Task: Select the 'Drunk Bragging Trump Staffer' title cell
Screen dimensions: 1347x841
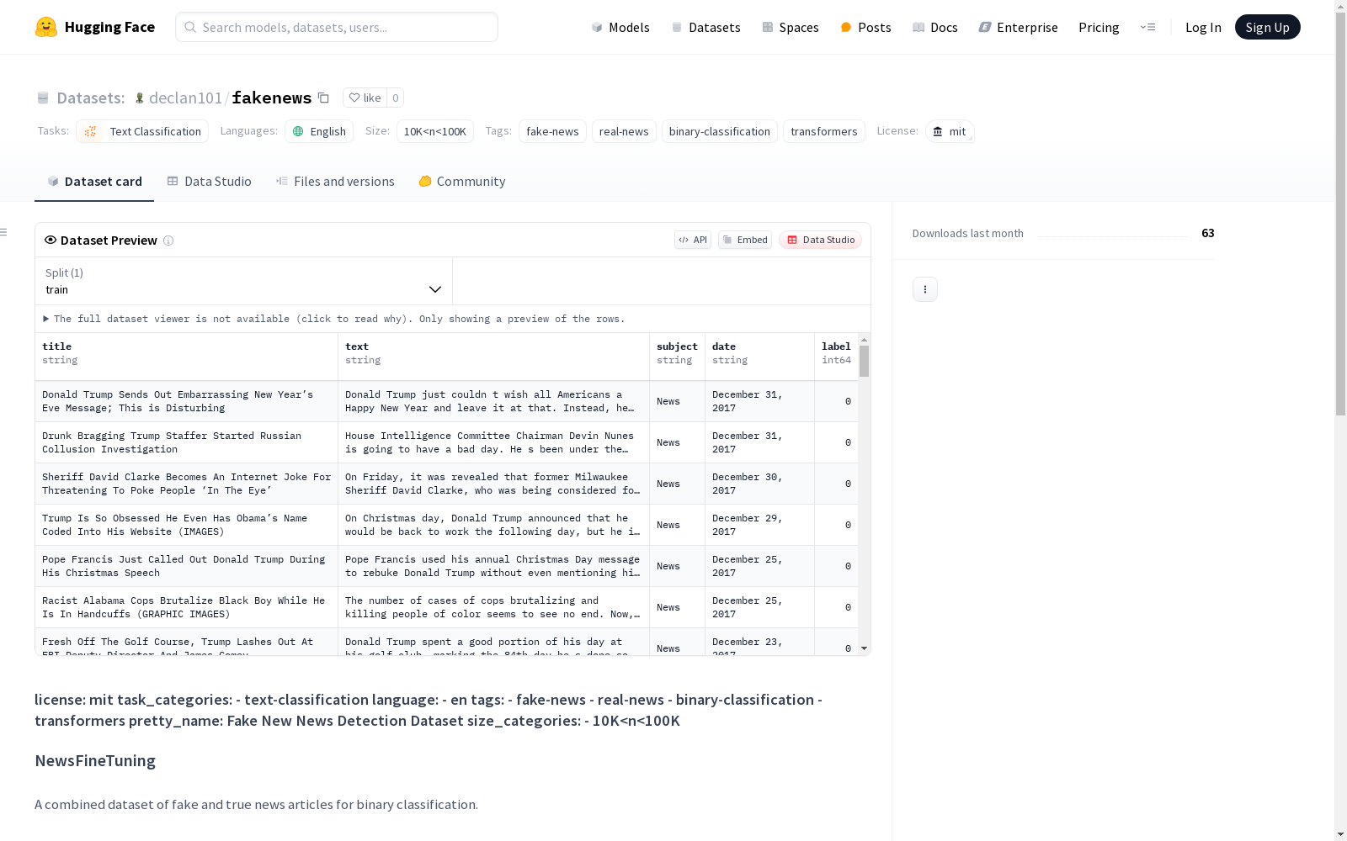Action: pyautogui.click(x=186, y=442)
